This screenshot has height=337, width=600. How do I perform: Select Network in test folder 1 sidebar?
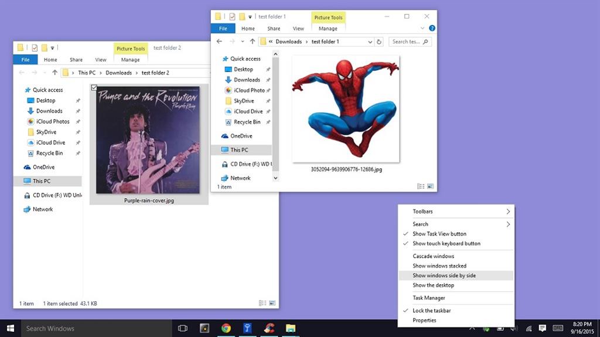click(x=240, y=178)
